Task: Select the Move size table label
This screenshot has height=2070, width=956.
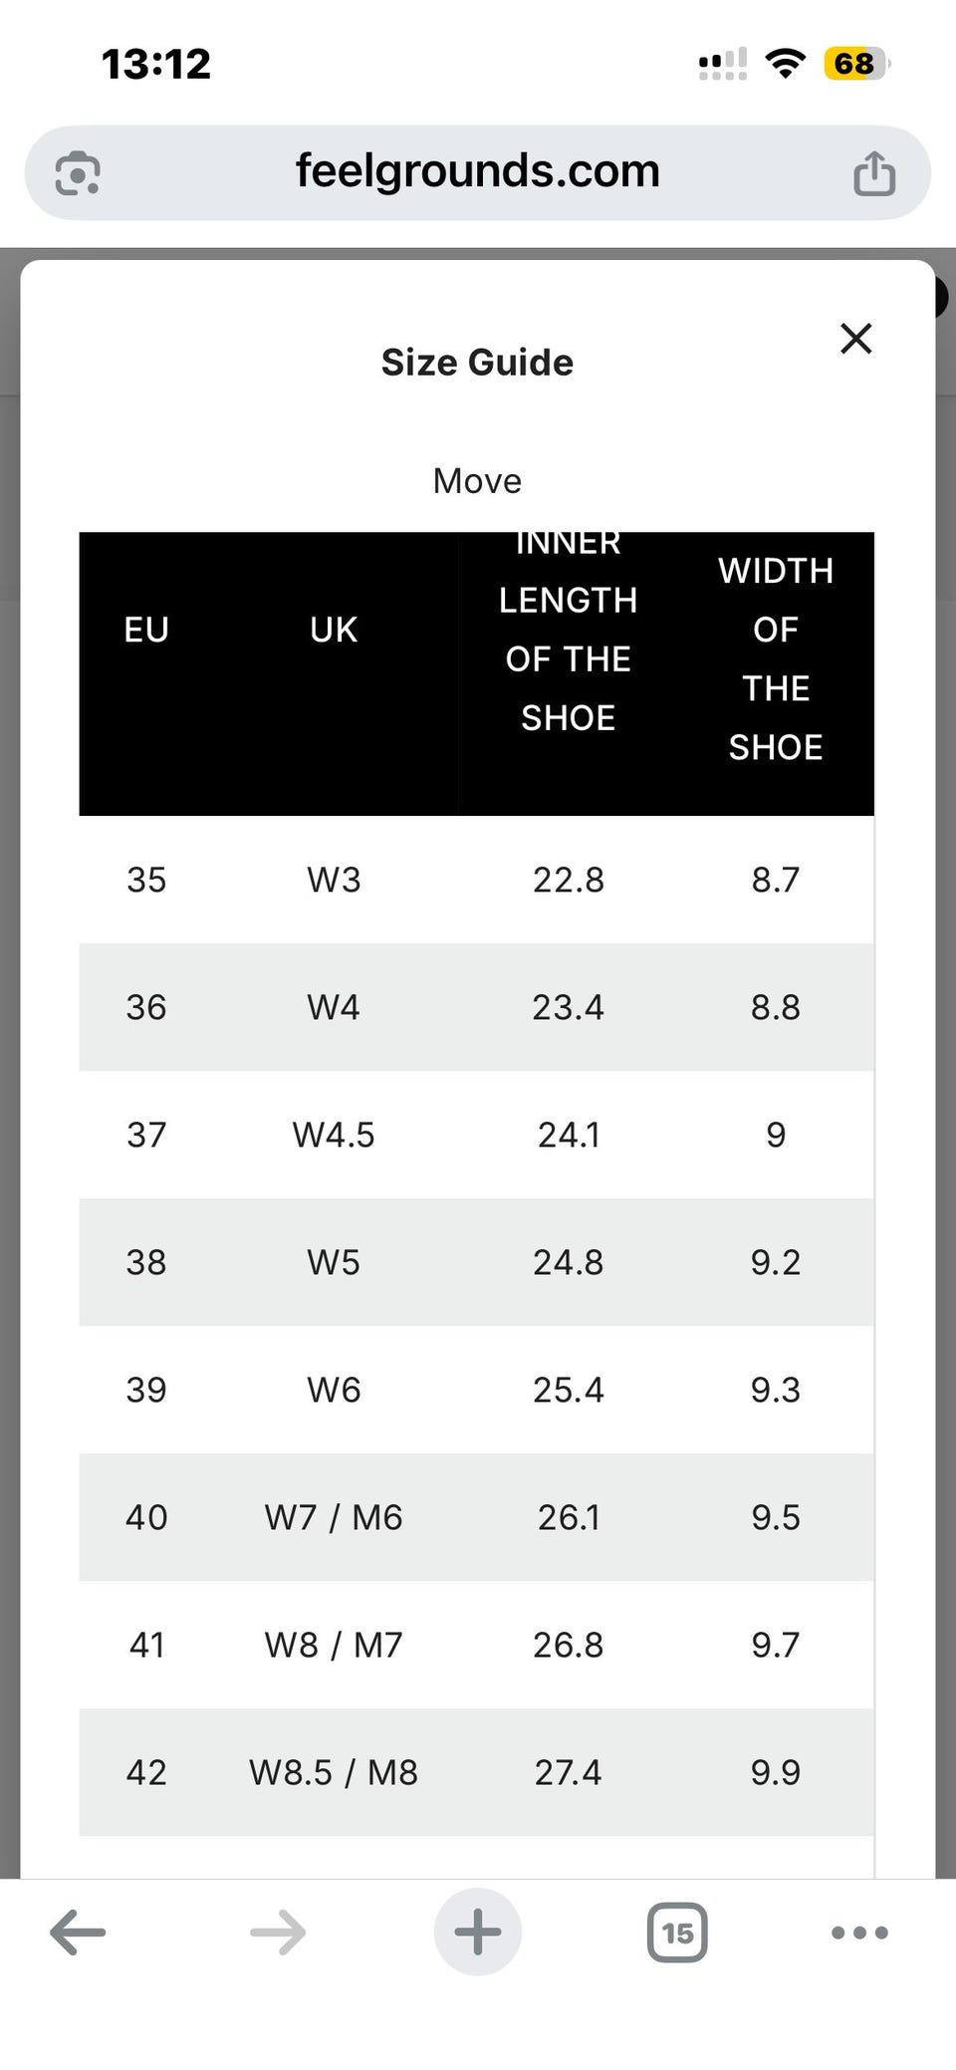Action: click(477, 481)
